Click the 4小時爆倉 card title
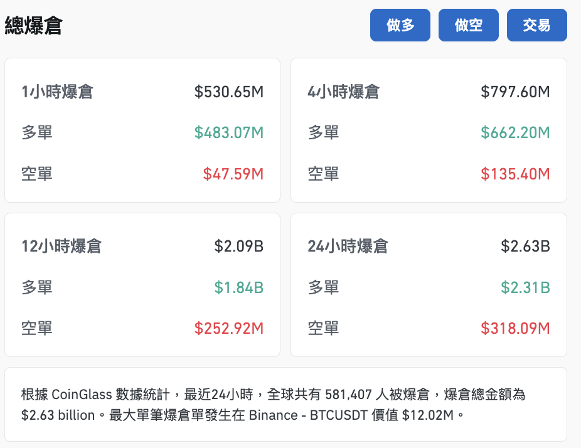The image size is (581, 448). (x=344, y=92)
